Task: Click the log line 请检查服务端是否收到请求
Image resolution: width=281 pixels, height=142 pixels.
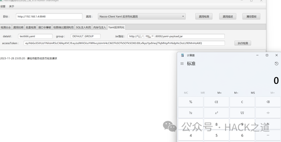Action: click(42, 58)
